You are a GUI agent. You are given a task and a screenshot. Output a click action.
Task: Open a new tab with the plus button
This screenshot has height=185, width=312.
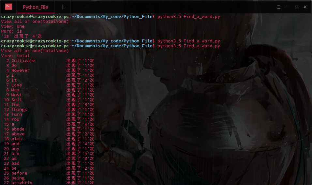click(63, 7)
